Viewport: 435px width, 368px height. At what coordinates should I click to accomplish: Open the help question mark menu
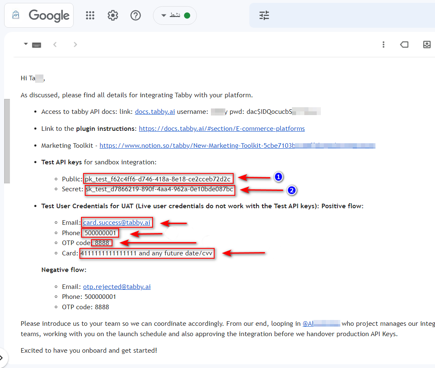pos(136,15)
